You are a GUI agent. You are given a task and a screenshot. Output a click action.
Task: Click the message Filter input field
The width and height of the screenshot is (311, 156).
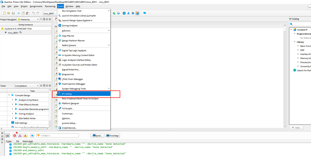58,136
